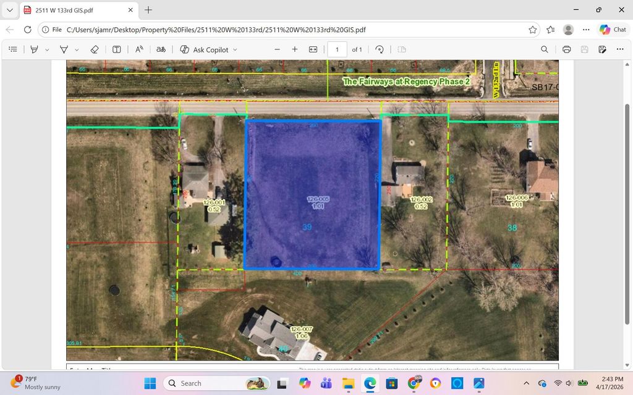The height and width of the screenshot is (395, 633).
Task: Switch to the 2511 W 133rd GIS.pdf tab
Action: 74,10
